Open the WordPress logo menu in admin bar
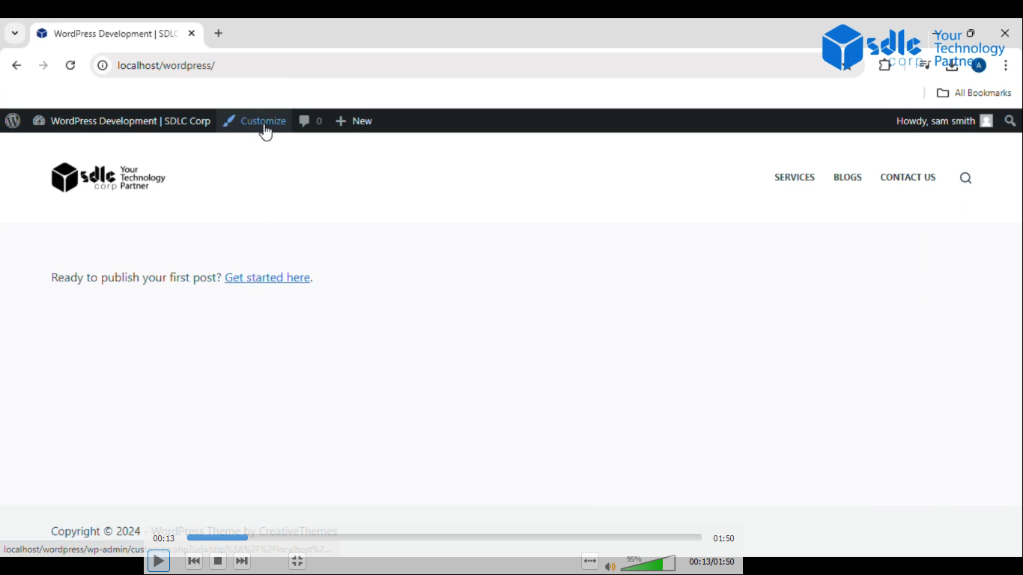1023x575 pixels. coord(13,121)
